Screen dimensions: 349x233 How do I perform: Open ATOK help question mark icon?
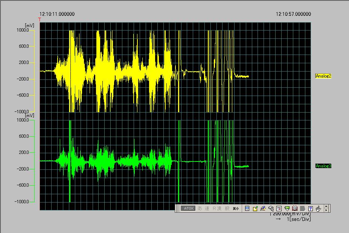point(311,209)
